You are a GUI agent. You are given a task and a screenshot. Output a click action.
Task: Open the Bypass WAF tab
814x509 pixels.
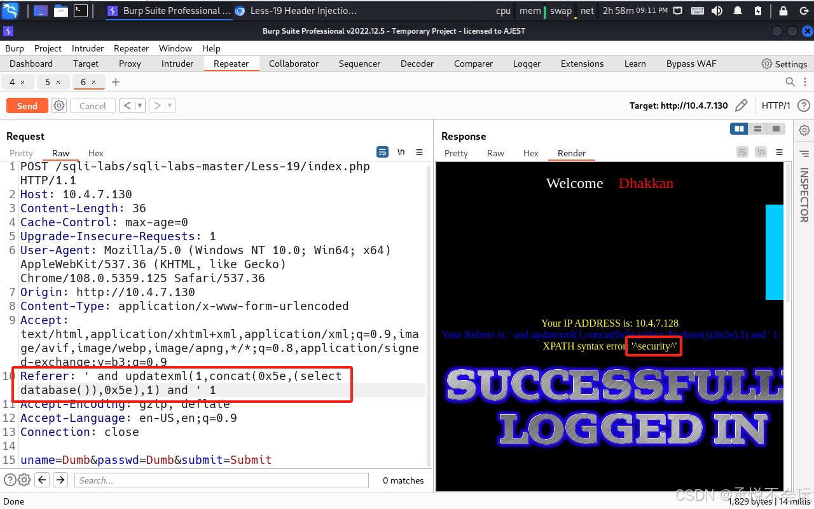[691, 64]
